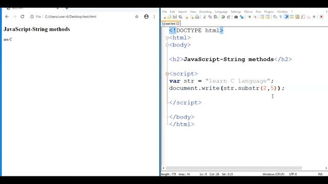This screenshot has height=184, width=328.
Task: Open the Language menu
Action: [x=221, y=12]
